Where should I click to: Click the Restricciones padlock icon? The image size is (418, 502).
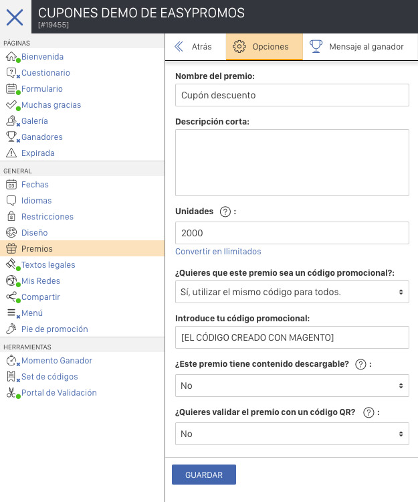(x=11, y=216)
